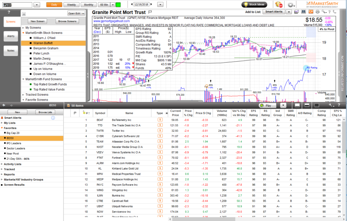
Task: Open the symbol history dropdown
Action: tap(37, 5)
